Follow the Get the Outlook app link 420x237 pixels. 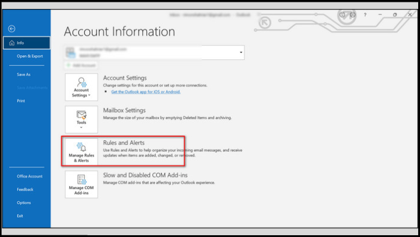[146, 92]
